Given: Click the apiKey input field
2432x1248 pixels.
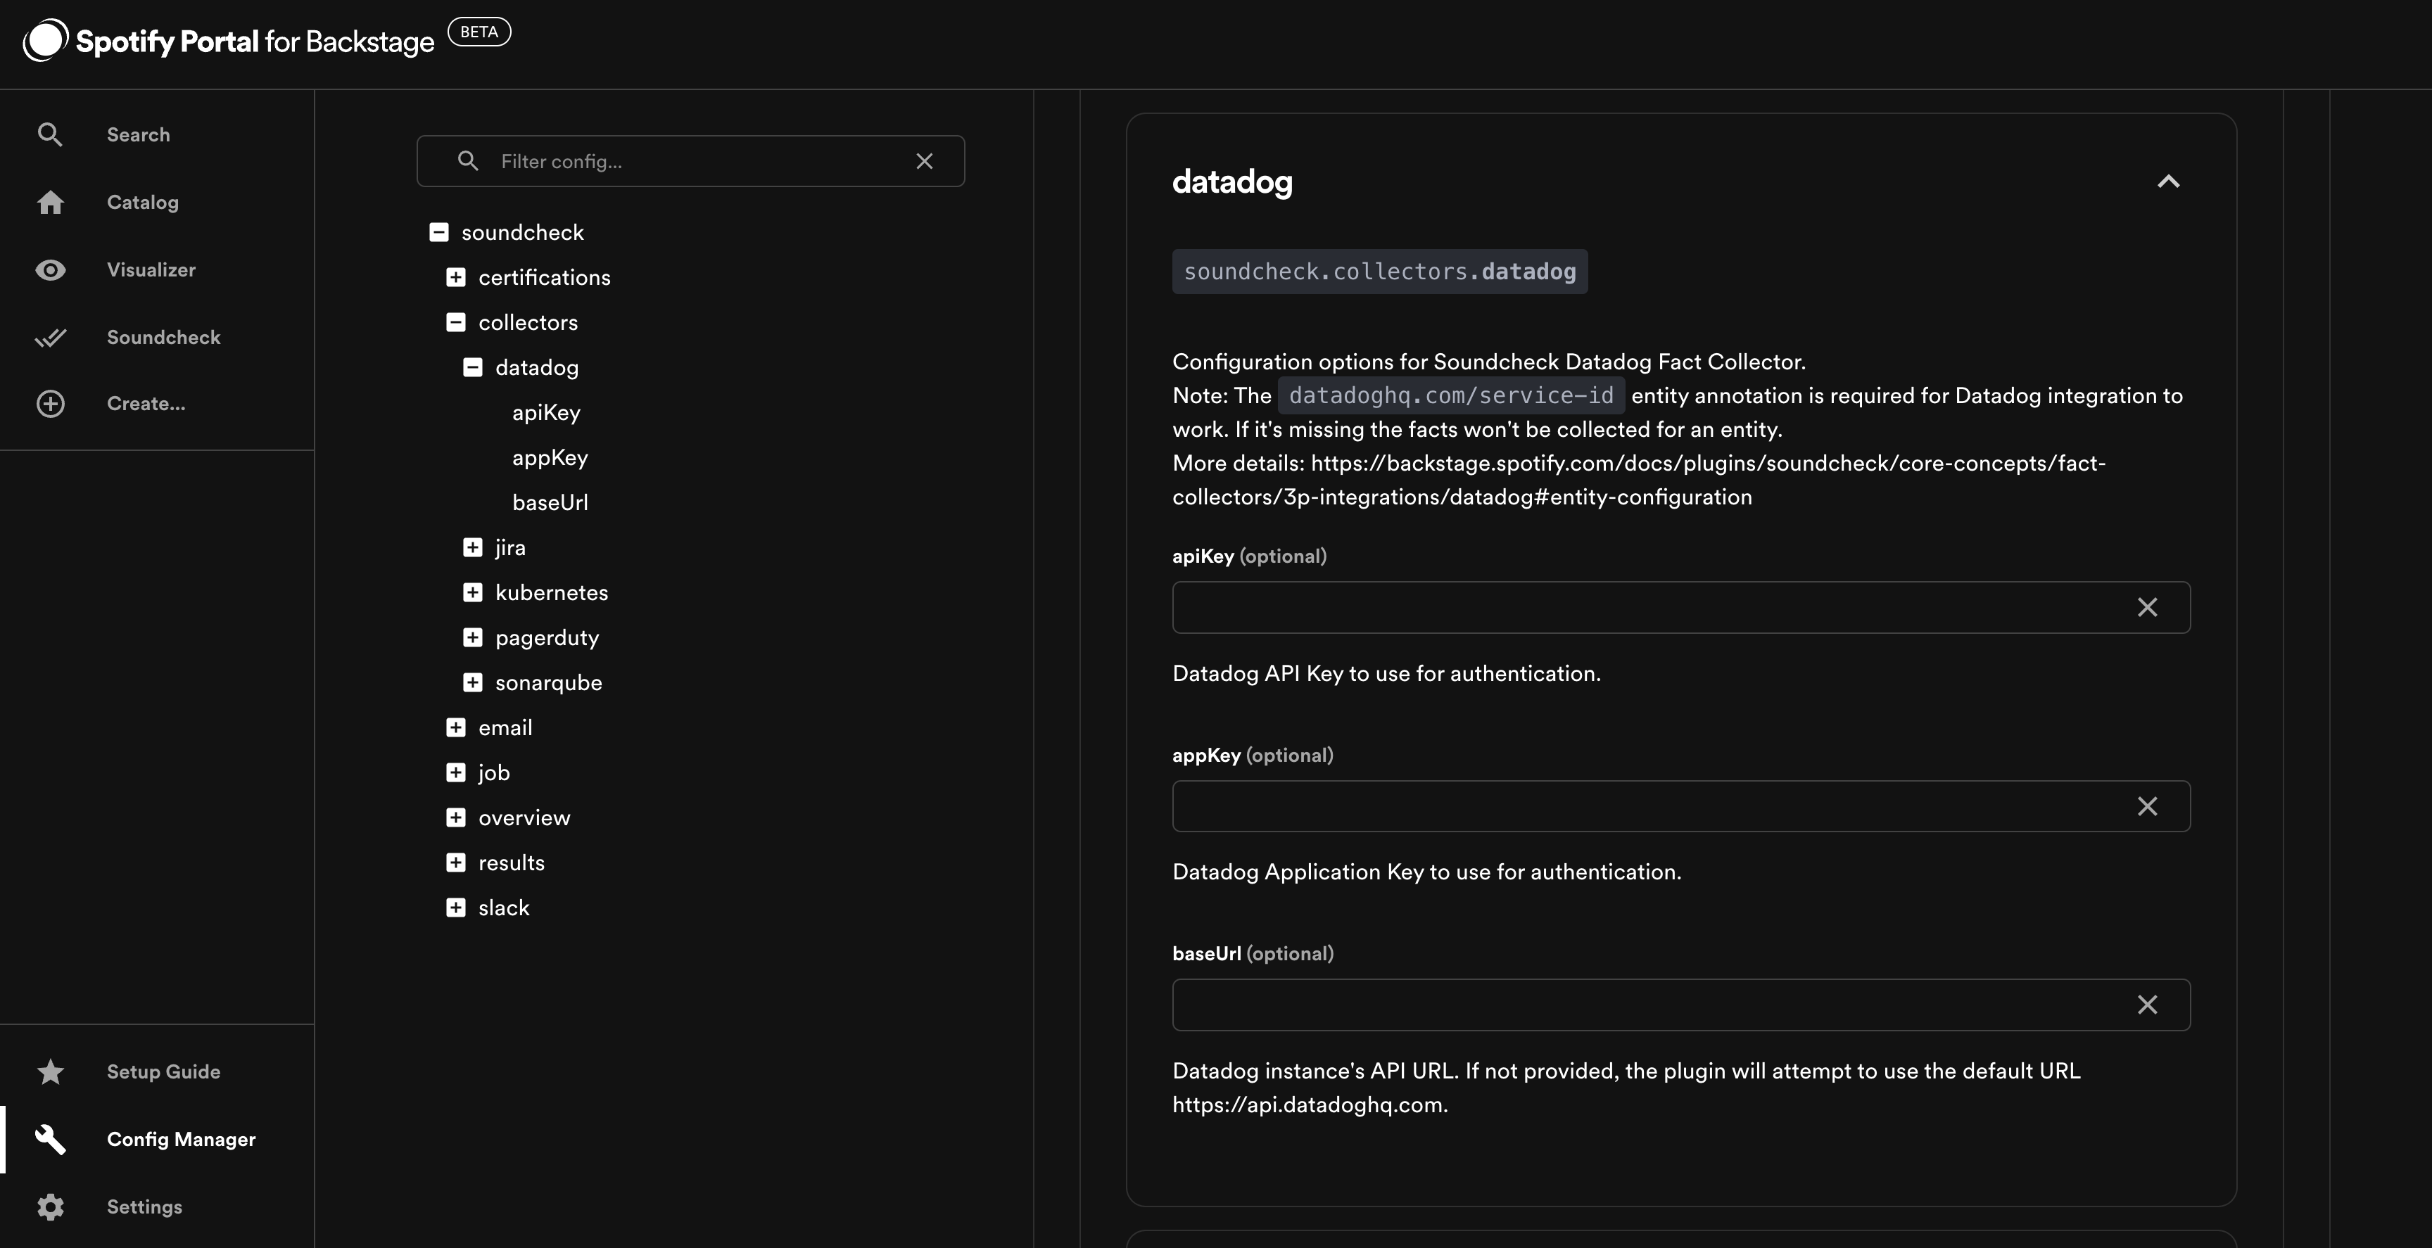Looking at the screenshot, I should pos(1680,607).
